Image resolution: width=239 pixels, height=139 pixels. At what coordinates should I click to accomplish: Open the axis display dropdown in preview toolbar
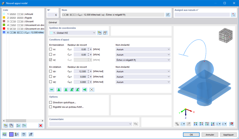pos(183,124)
